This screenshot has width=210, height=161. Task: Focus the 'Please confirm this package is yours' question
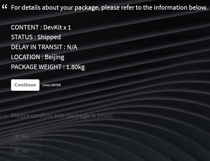pyautogui.click(x=62, y=116)
